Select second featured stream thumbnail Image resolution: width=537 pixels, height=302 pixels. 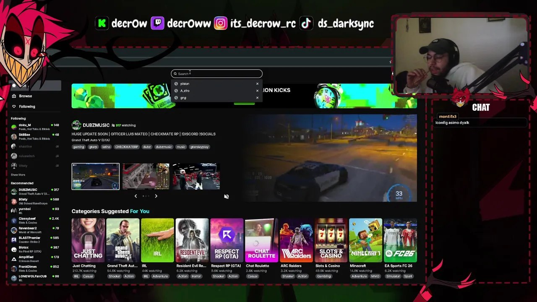[146, 177]
